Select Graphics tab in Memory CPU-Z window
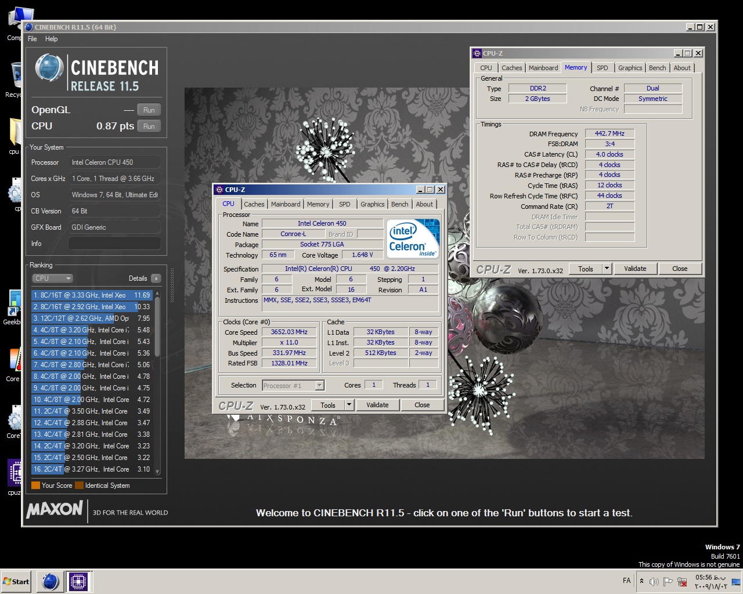 [x=630, y=68]
